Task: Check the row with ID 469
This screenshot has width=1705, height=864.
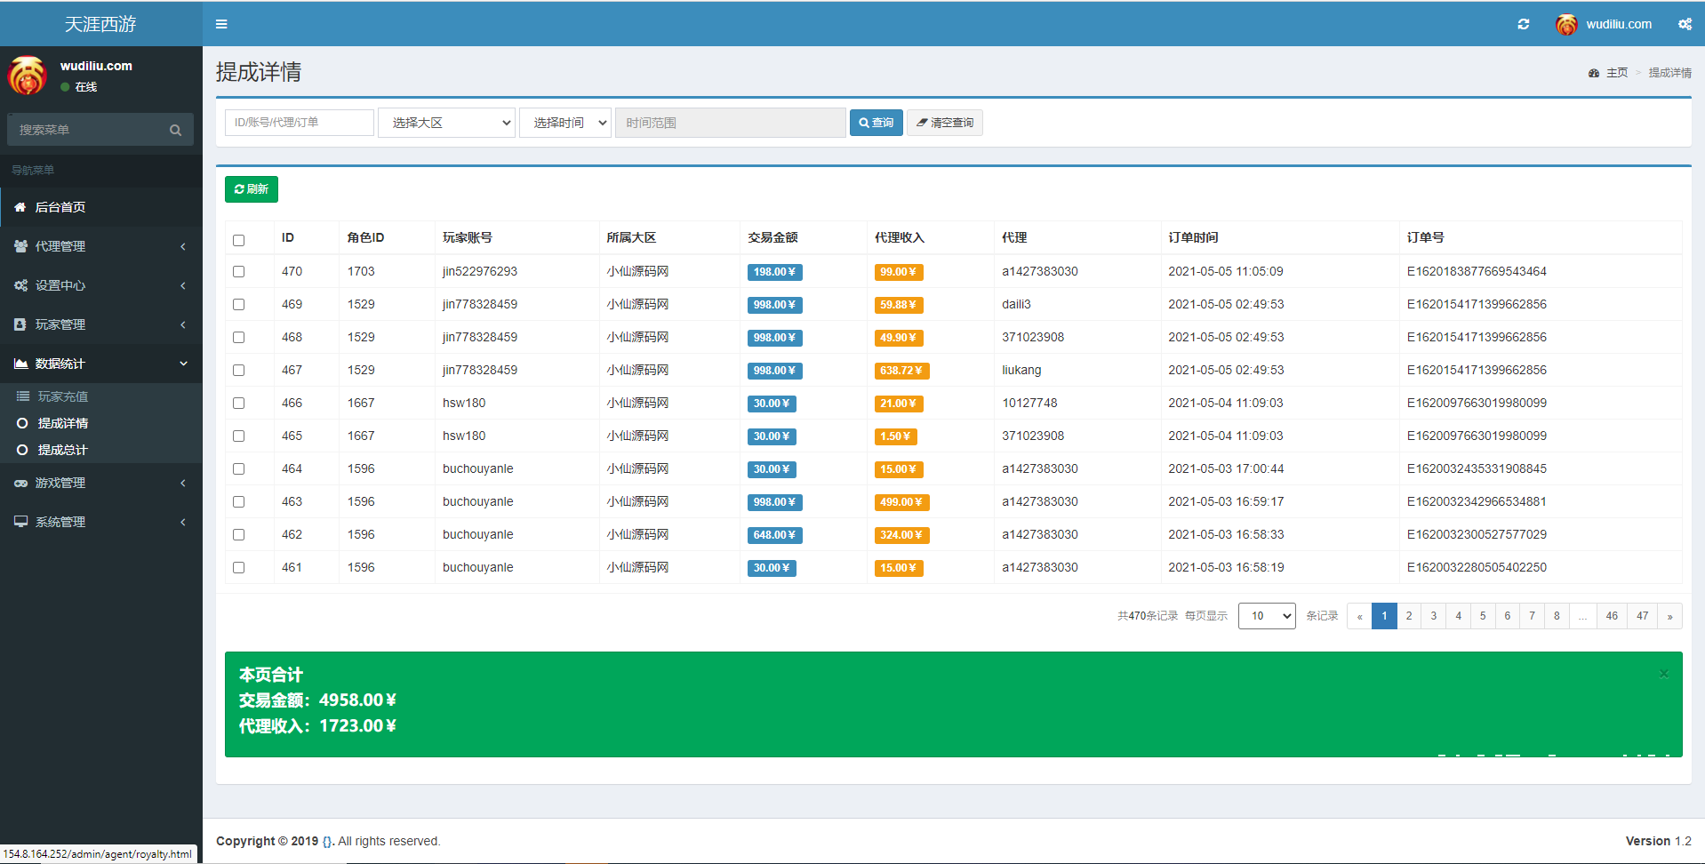Action: [238, 304]
